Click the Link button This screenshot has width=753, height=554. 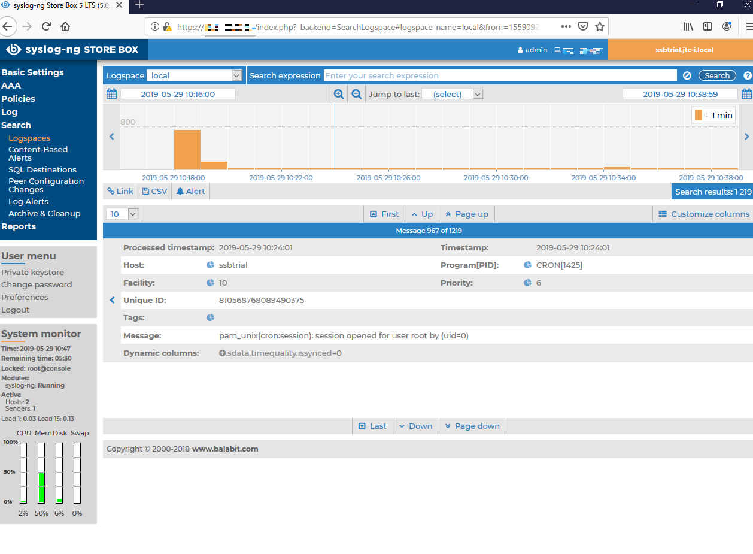[x=120, y=192]
